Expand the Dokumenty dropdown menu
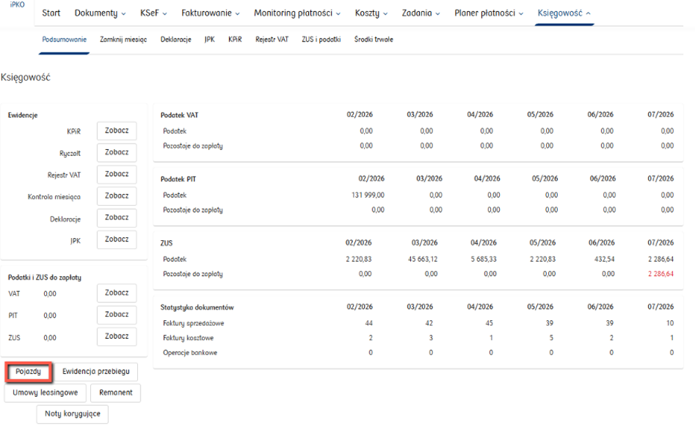This screenshot has width=695, height=432. [x=100, y=13]
